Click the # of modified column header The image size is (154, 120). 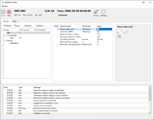click(42, 30)
